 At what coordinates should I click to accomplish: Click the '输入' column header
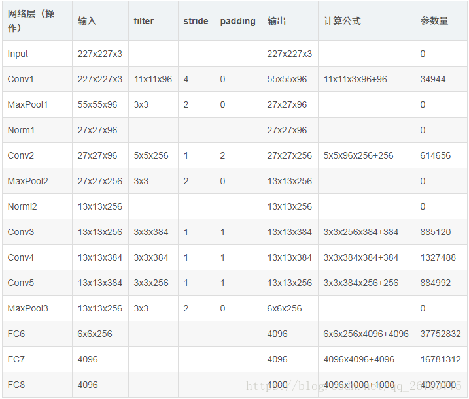pos(87,21)
